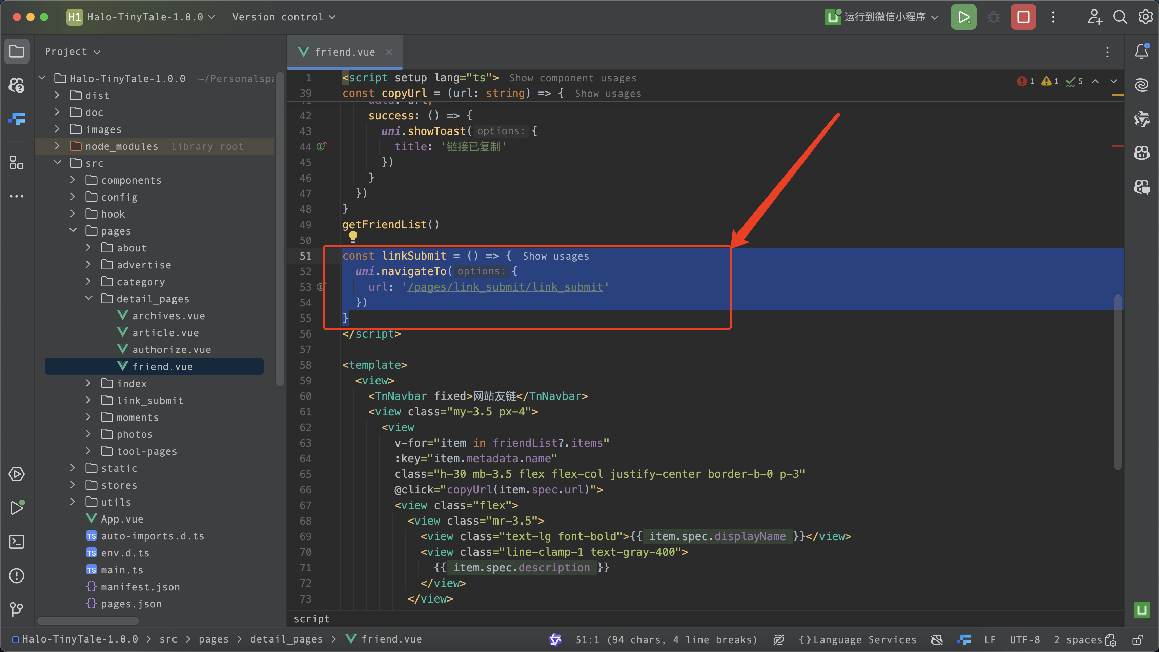Open the Problems tool window icon
This screenshot has width=1159, height=652.
coord(17,575)
